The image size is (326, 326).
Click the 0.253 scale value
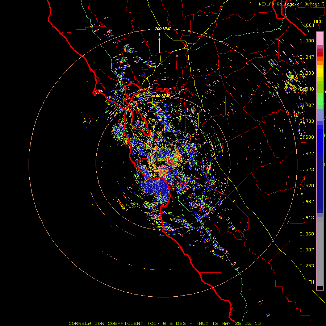click(x=307, y=266)
